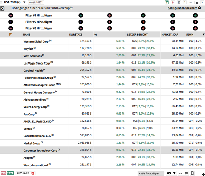Sort table by KURSTAXE column header

tap(76, 35)
